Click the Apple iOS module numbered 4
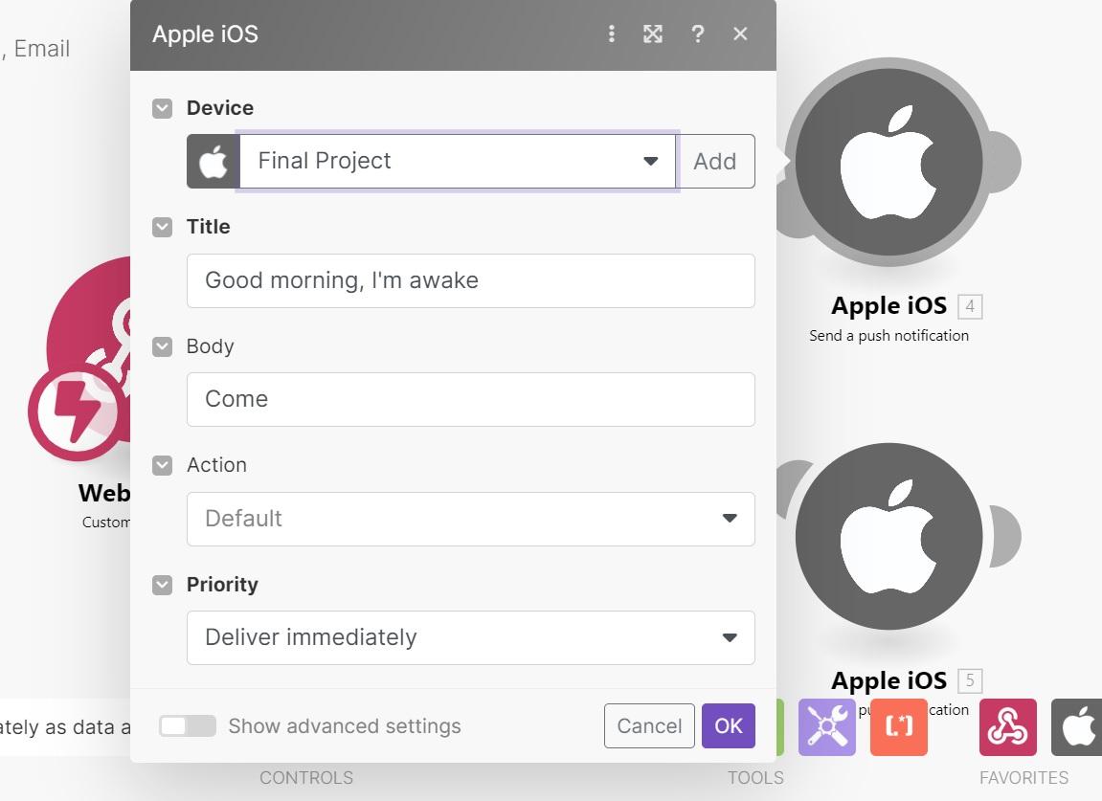 [x=889, y=163]
